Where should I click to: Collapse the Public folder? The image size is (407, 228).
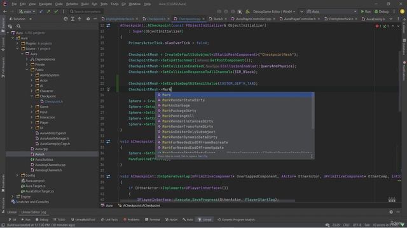click(27, 70)
